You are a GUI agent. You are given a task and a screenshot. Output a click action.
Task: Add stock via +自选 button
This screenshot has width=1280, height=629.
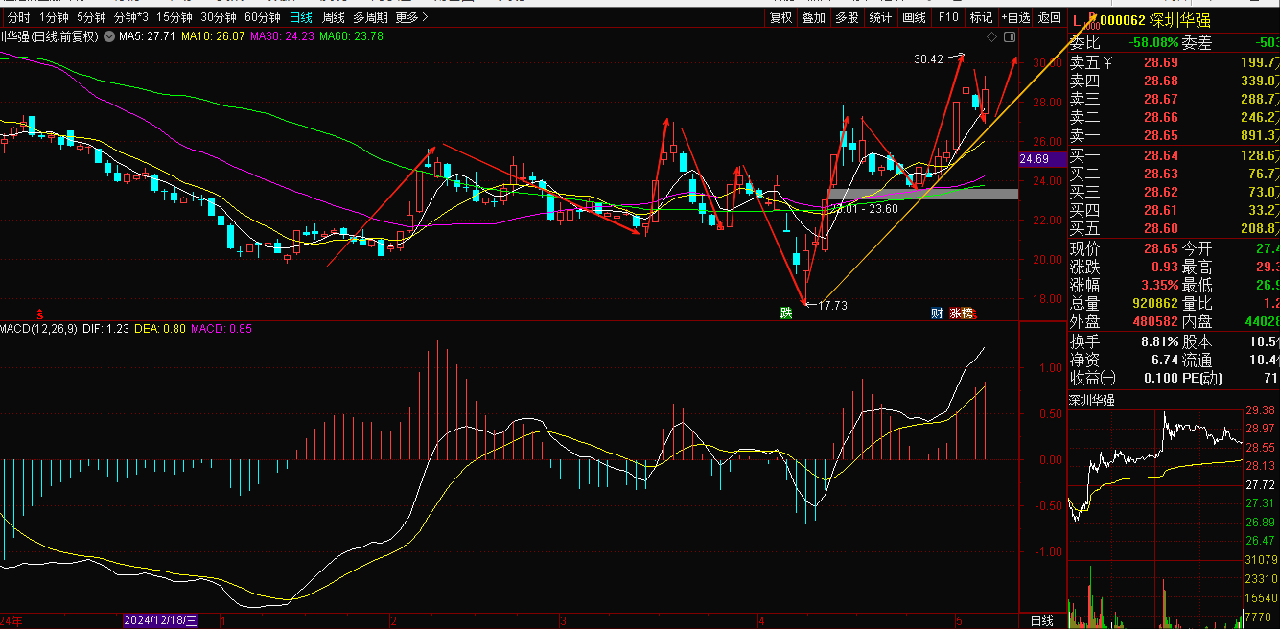click(x=1016, y=17)
